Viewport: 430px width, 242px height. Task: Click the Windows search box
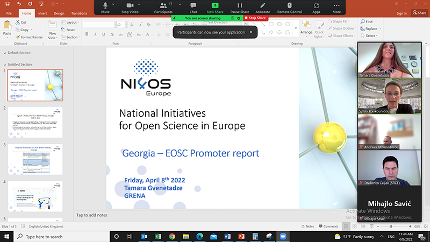coord(62,237)
